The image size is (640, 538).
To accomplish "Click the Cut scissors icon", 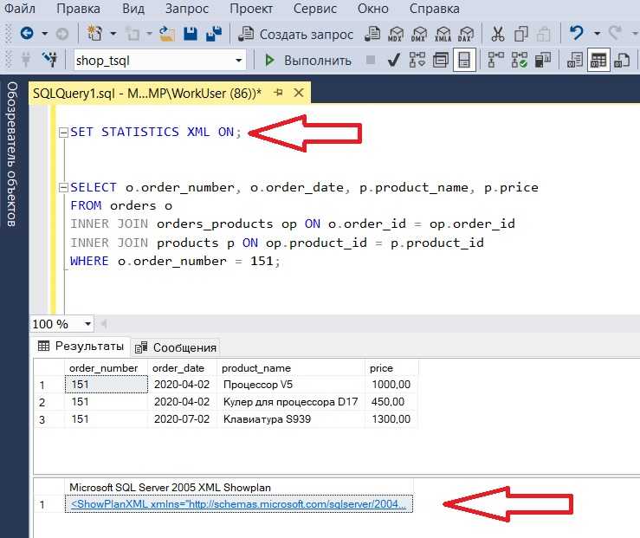I will click(497, 34).
